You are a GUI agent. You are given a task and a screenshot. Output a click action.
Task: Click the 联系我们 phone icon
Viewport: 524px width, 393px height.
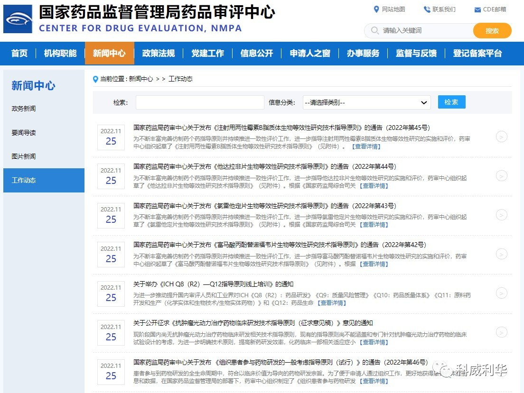[x=426, y=9]
